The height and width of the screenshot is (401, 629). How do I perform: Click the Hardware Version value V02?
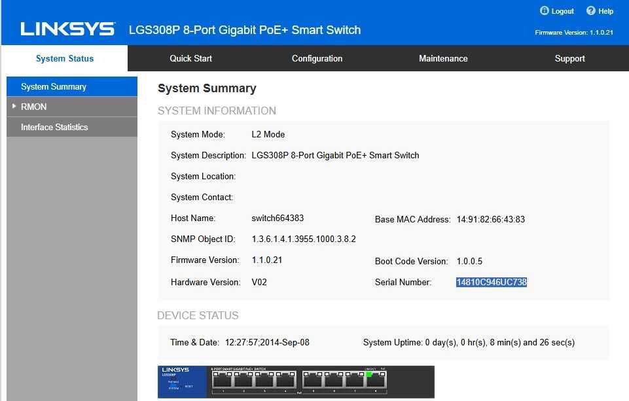pos(259,283)
